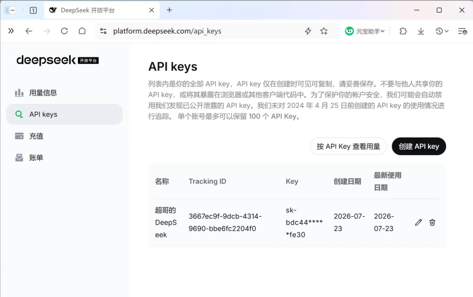Select the DeepSeek 开放平台 tab

click(102, 10)
